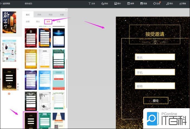Image resolution: width=190 pixels, height=129 pixels.
Task: Select the WELCOME TO YOUR VISIT subtitle
Action: pyautogui.click(x=155, y=39)
